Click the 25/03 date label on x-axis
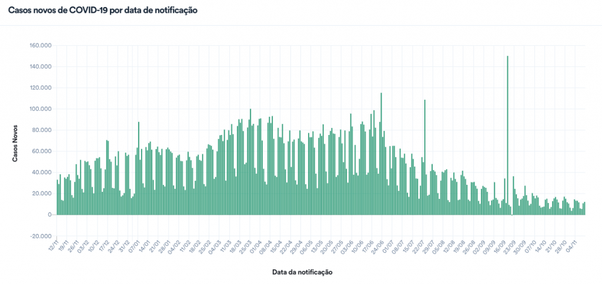The width and height of the screenshot is (602, 284). (249, 245)
